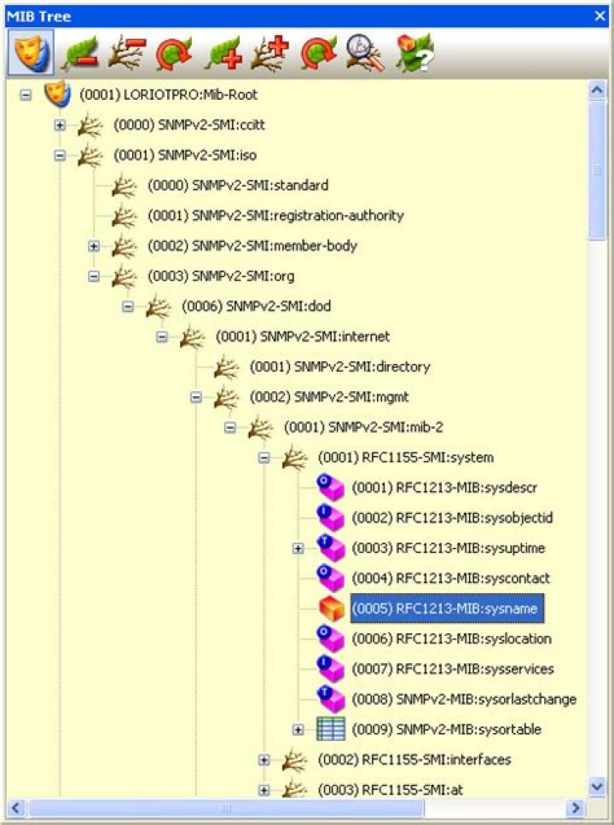Click the vertical scrollbar down arrow

[597, 787]
